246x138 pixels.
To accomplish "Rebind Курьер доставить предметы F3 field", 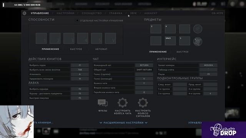I will tap(80, 94).
